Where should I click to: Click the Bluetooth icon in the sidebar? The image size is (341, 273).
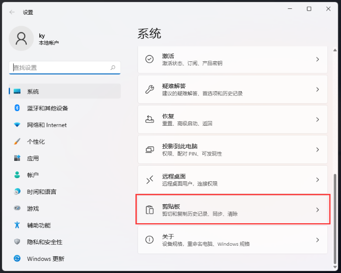click(x=17, y=108)
